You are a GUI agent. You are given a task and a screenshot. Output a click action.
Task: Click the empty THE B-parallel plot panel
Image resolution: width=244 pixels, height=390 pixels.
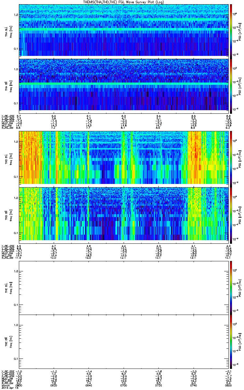point(124,341)
